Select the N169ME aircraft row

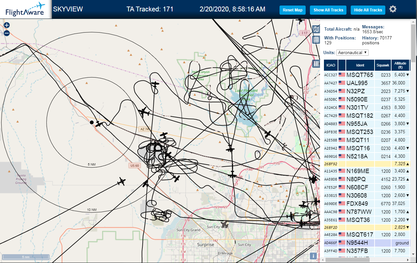tap(367, 171)
